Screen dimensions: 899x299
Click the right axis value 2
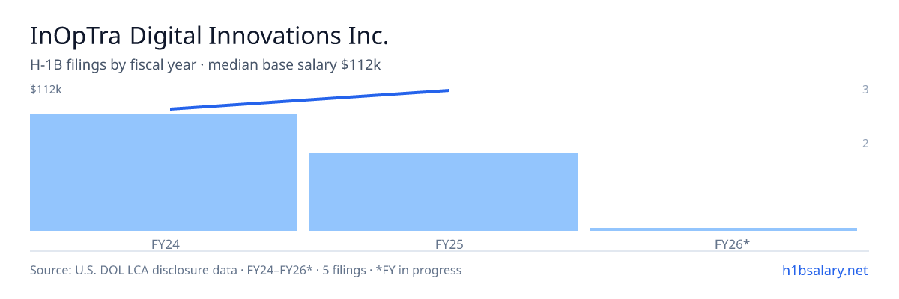point(865,144)
